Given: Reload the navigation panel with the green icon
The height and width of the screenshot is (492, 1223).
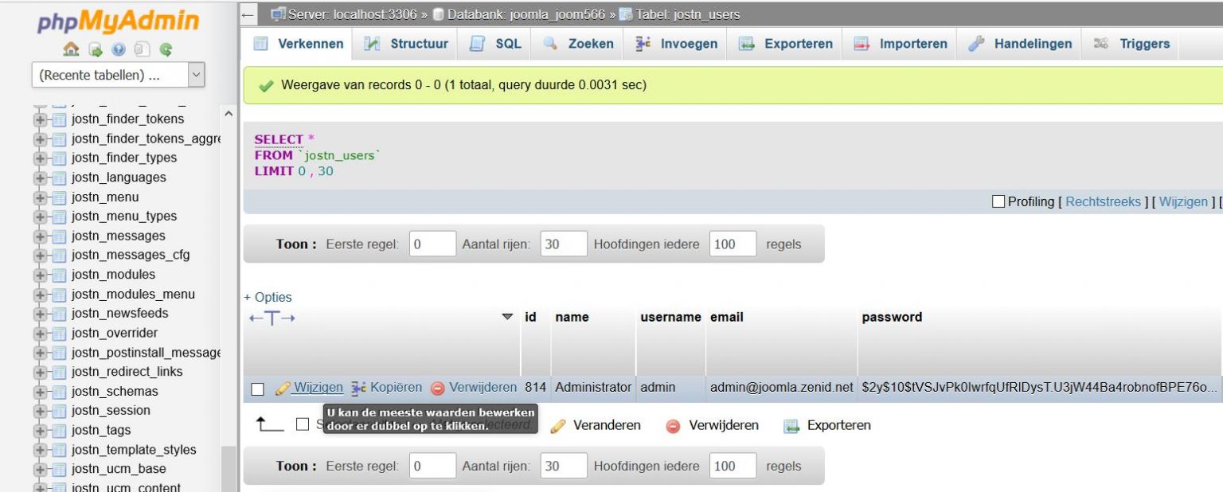Looking at the screenshot, I should 166,49.
